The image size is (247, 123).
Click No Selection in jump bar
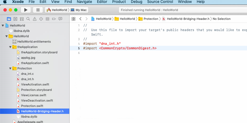(x=222, y=19)
